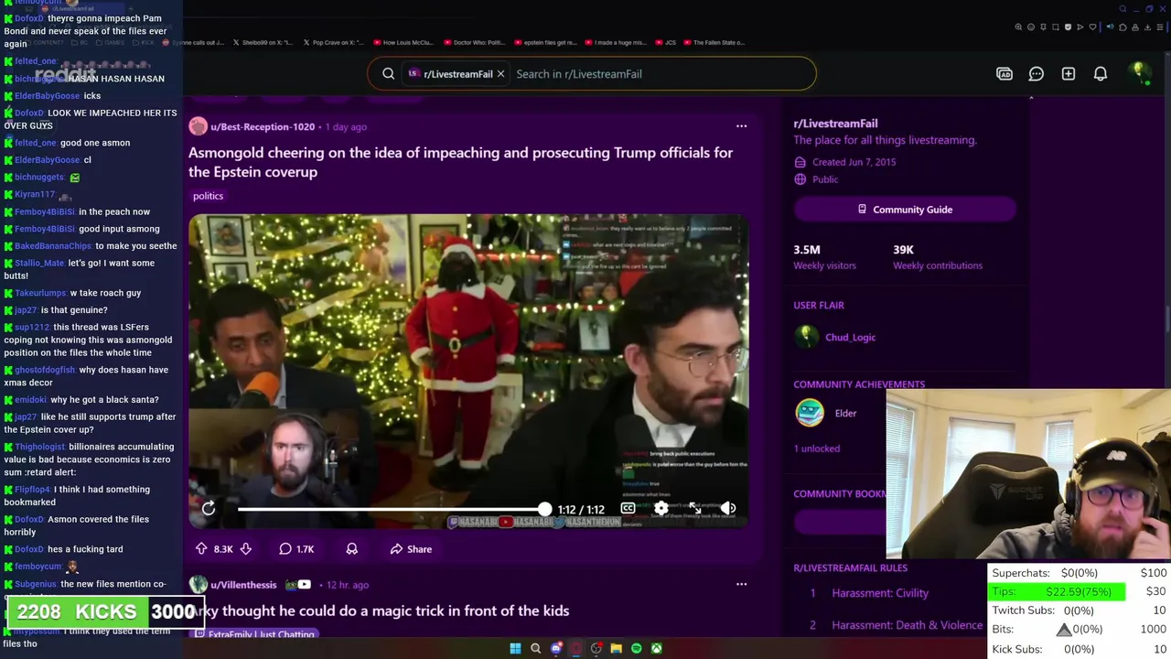Viewport: 1171px width, 659px height.
Task: Click the '1 unlocked' achievements text
Action: click(x=816, y=448)
